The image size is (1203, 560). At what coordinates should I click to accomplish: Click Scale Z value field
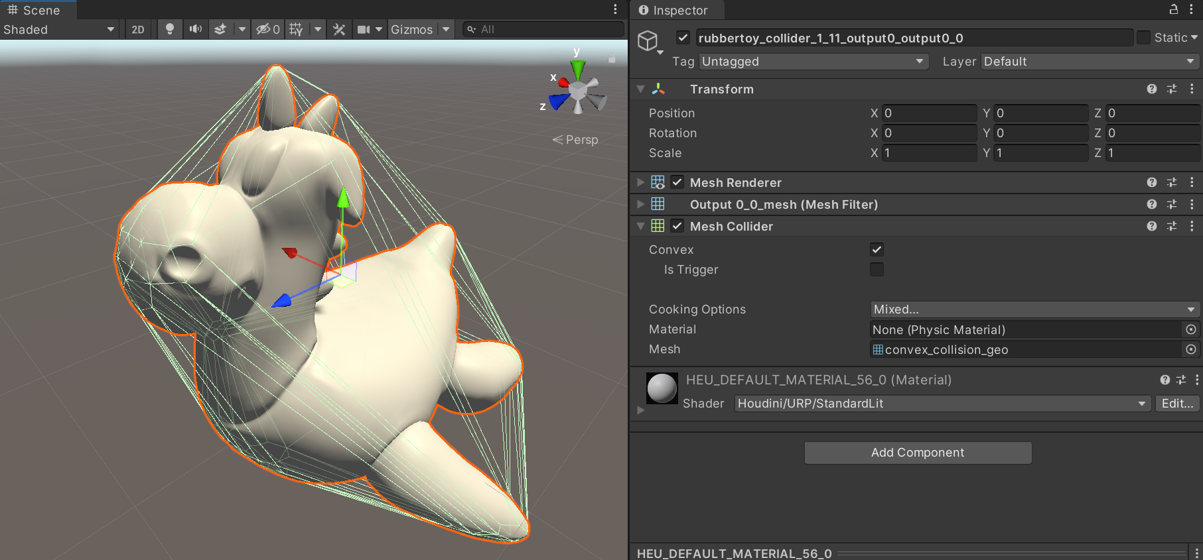(1153, 153)
